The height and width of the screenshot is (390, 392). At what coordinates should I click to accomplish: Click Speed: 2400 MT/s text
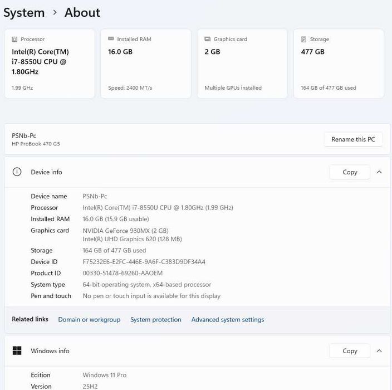130,88
